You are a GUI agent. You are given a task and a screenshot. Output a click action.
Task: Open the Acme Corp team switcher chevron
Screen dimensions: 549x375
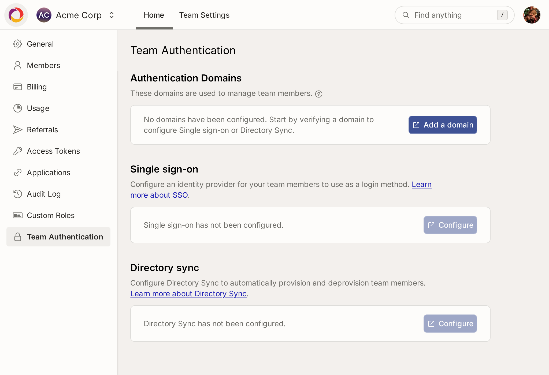pos(112,15)
